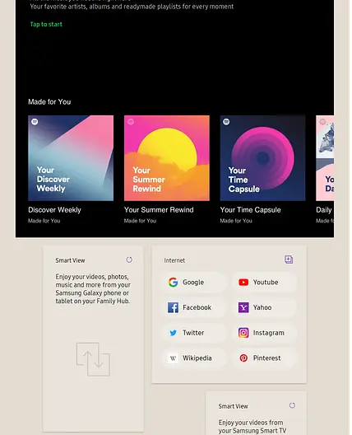352x435 pixels.
Task: Click Spotify logo on Time Capsule cover
Action: point(226,121)
